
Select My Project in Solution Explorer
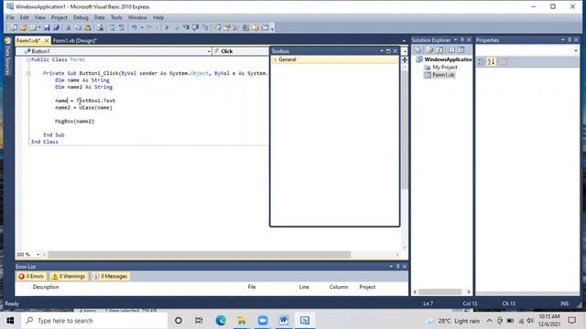445,67
